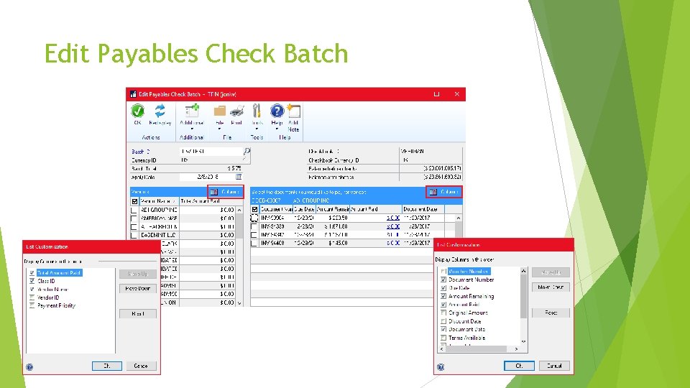The width and height of the screenshot is (690, 388).
Task: Click Amount Paid link in the $145.00 document row
Action: pyautogui.click(x=393, y=243)
